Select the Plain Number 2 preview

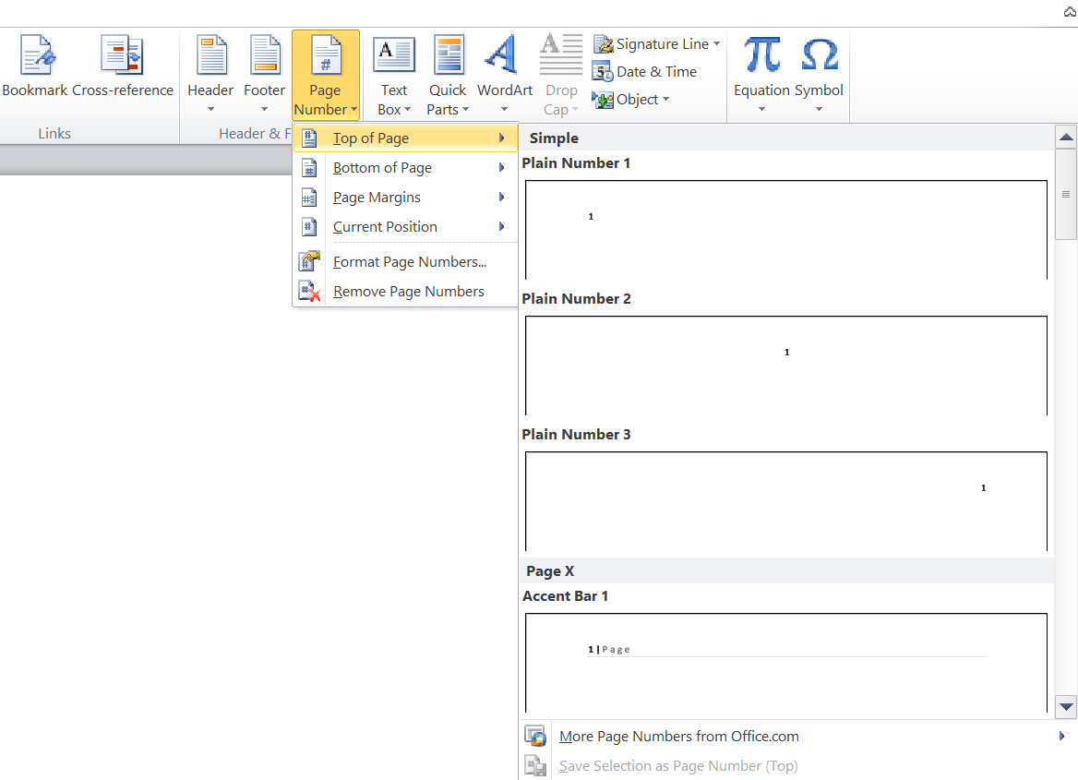coord(785,366)
